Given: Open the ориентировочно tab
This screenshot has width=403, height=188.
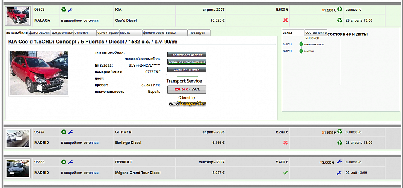Looking at the screenshot, I should tap(108, 33).
